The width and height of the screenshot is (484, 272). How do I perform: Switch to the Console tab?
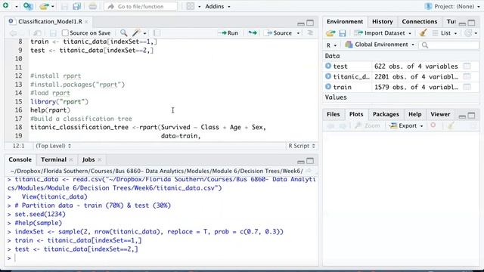[x=20, y=159]
